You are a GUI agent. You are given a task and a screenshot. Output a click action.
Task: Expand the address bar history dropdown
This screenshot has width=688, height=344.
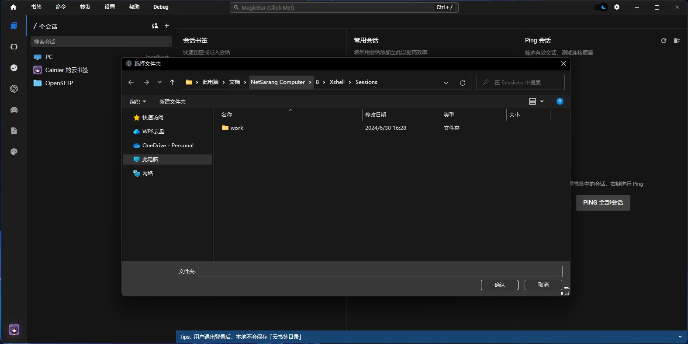point(446,83)
